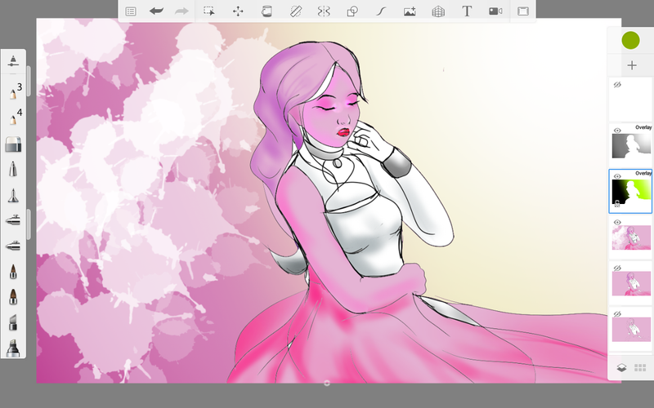The image size is (654, 408).
Task: Select the bottom felt marker brush
Action: point(13,348)
